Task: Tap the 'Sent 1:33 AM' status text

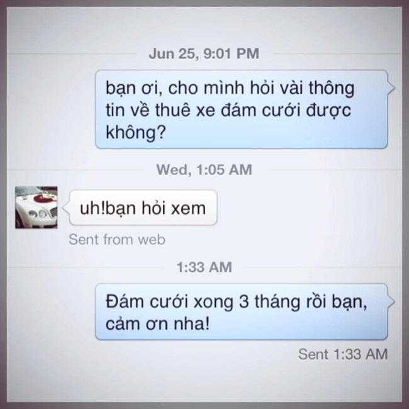Action: pyautogui.click(x=343, y=354)
